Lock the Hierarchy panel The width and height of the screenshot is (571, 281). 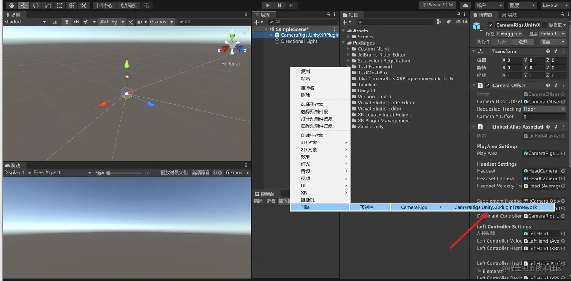click(328, 15)
